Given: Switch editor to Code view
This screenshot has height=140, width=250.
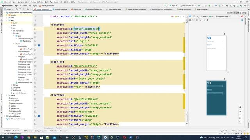Looking at the screenshot, I should [230, 13].
